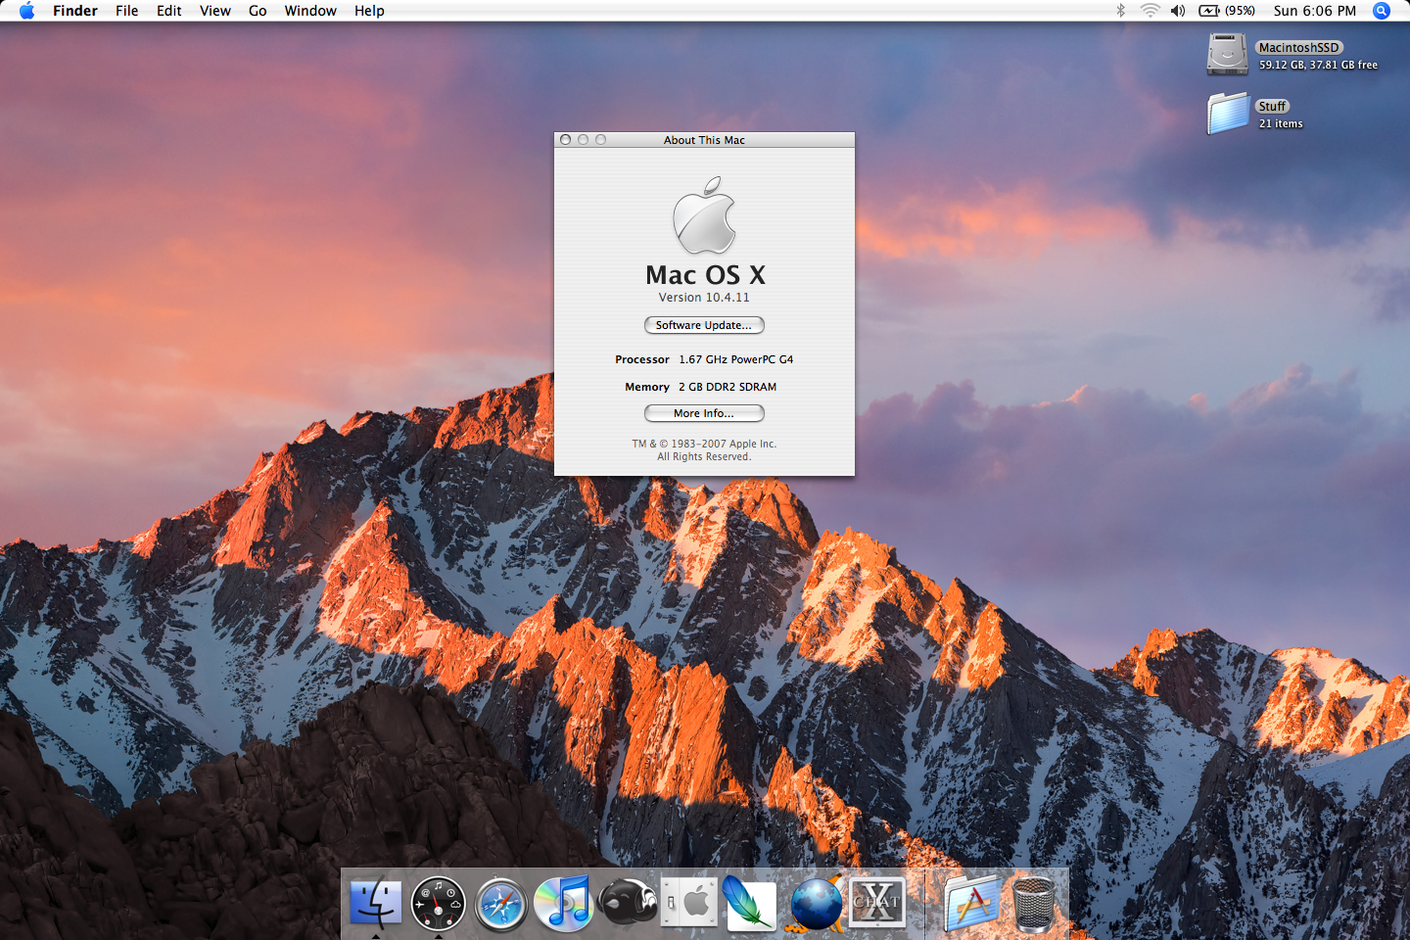Screen dimensions: 1410x940
Task: Open the Trash in the Dock
Action: (1034, 904)
